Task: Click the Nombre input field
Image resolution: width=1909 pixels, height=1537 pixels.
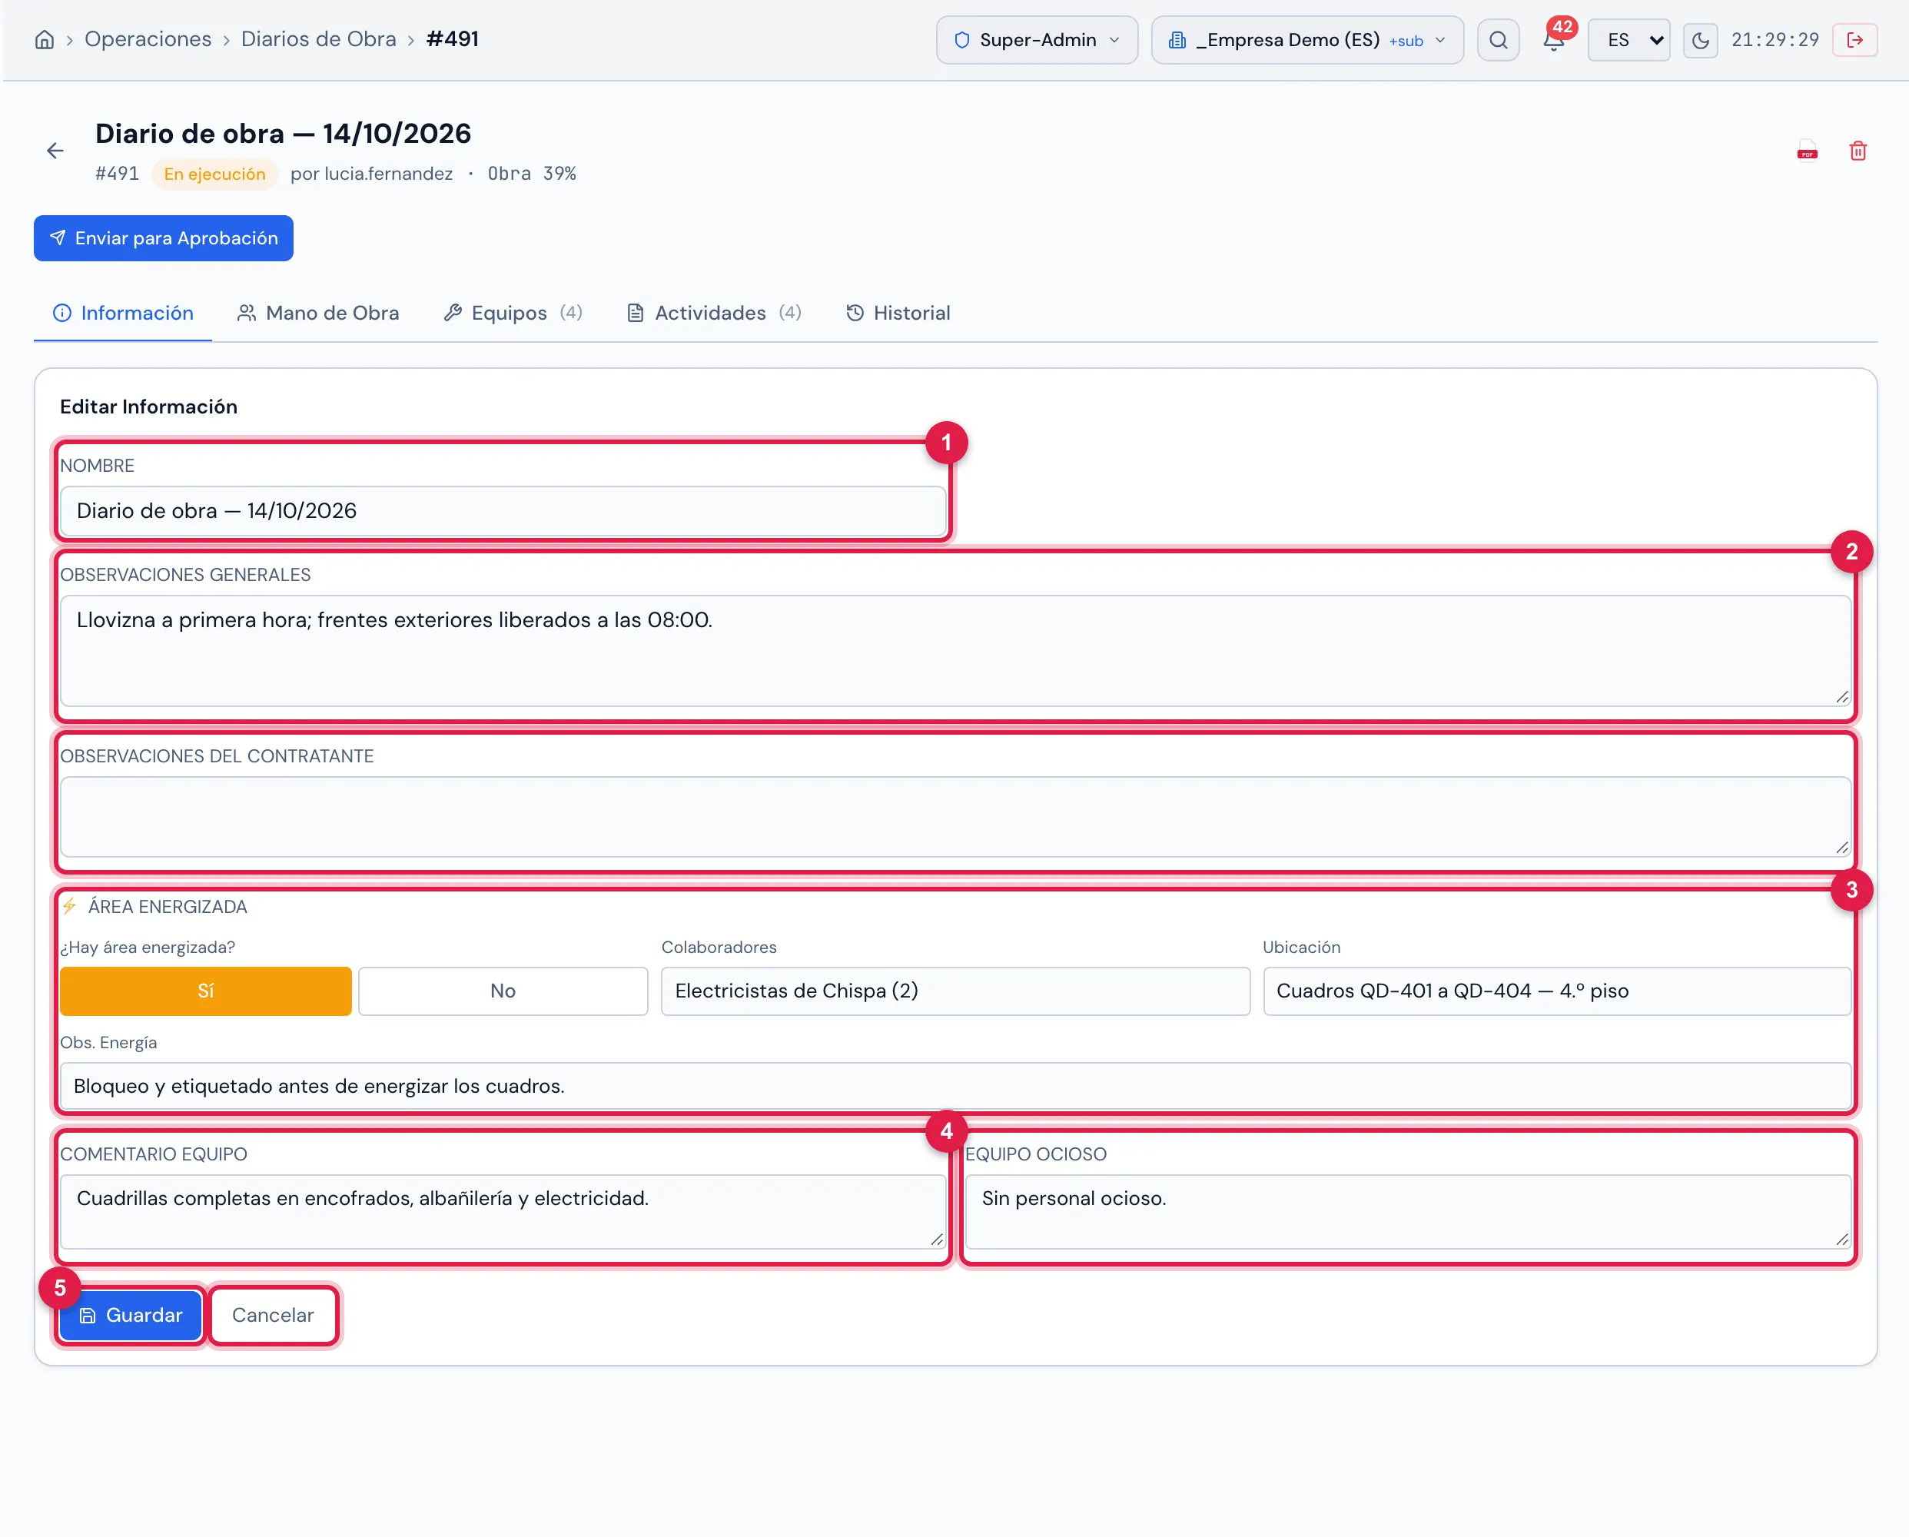Action: (503, 511)
